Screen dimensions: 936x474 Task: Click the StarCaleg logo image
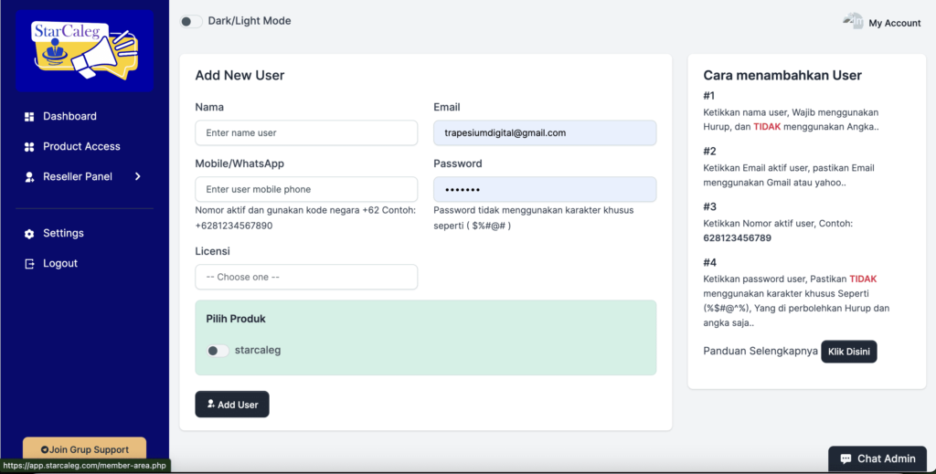(84, 50)
